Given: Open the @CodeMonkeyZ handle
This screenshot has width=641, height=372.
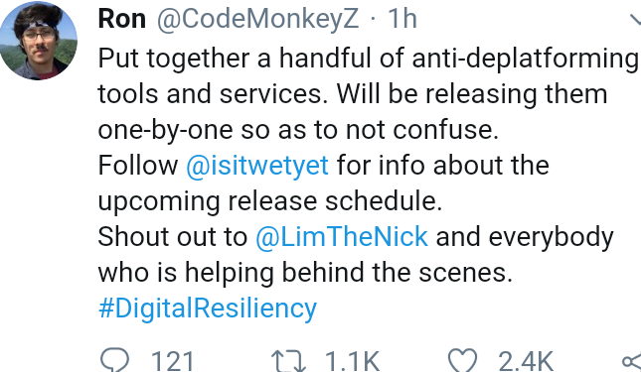Looking at the screenshot, I should tap(258, 20).
